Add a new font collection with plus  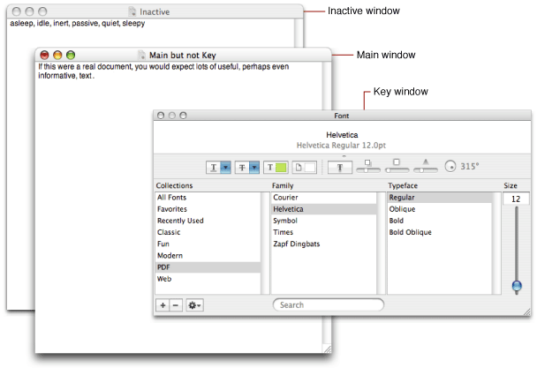click(x=163, y=304)
